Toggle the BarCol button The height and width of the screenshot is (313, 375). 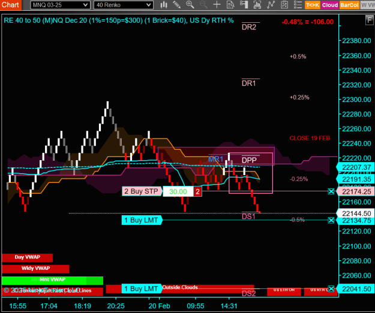tap(349, 5)
